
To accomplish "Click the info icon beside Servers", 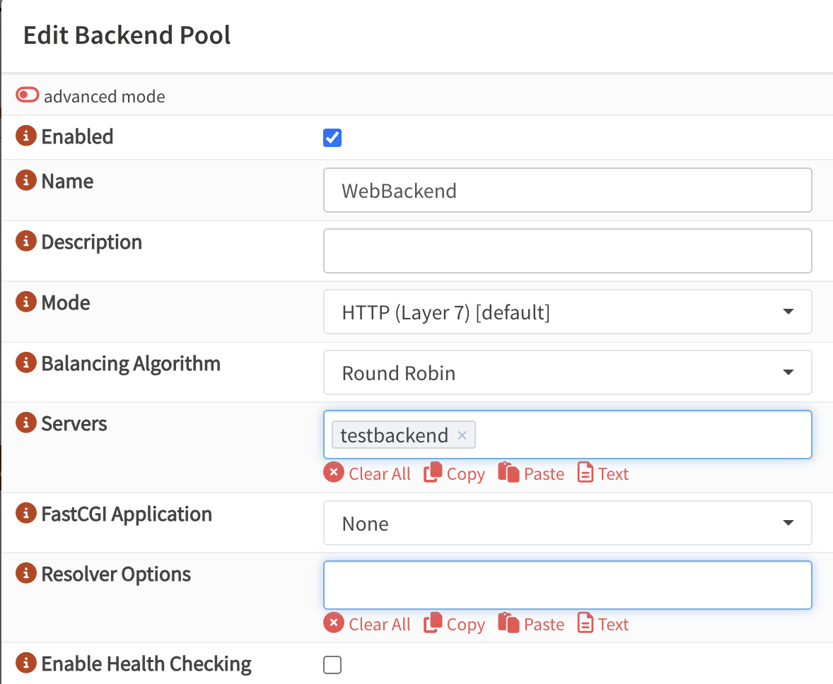I will (x=26, y=424).
